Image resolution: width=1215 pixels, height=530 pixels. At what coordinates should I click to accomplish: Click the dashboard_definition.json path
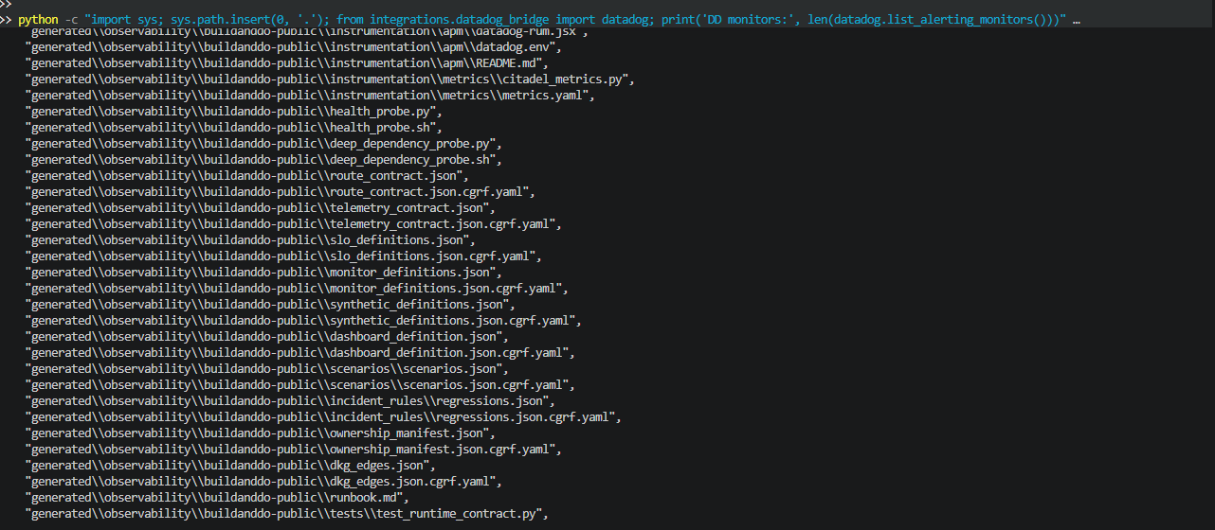tap(266, 337)
